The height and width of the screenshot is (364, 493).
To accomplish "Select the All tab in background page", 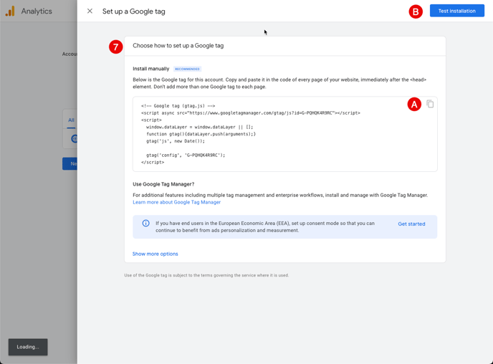I will coord(71,120).
